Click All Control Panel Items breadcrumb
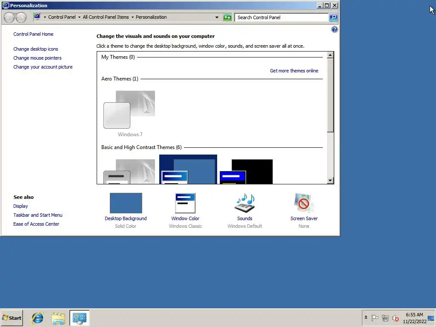The image size is (436, 327). [x=106, y=17]
